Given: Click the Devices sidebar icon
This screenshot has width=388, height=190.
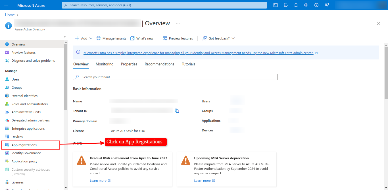Looking at the screenshot, I should pyautogui.click(x=7, y=137).
